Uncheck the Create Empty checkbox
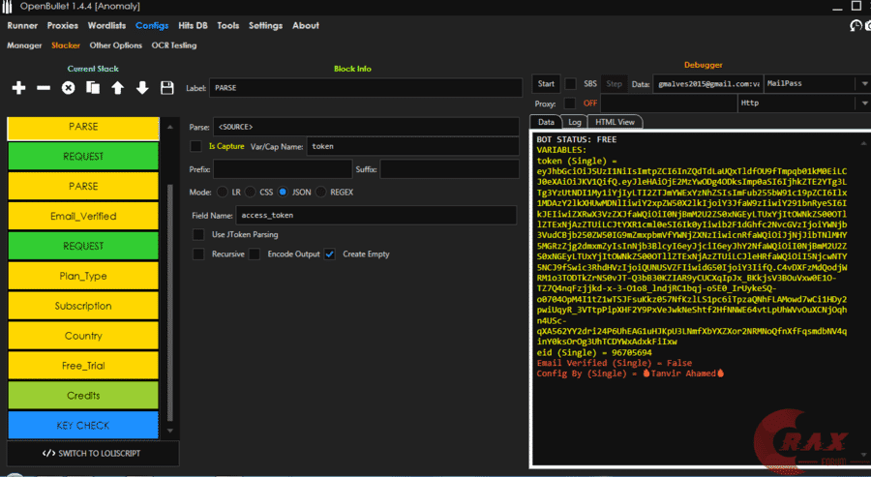This screenshot has width=871, height=477. coord(330,254)
